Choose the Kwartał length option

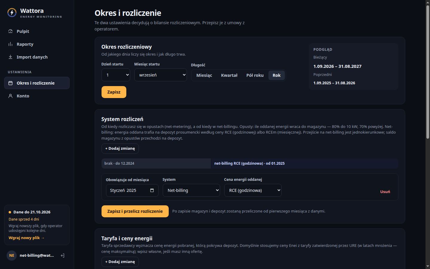click(229, 75)
